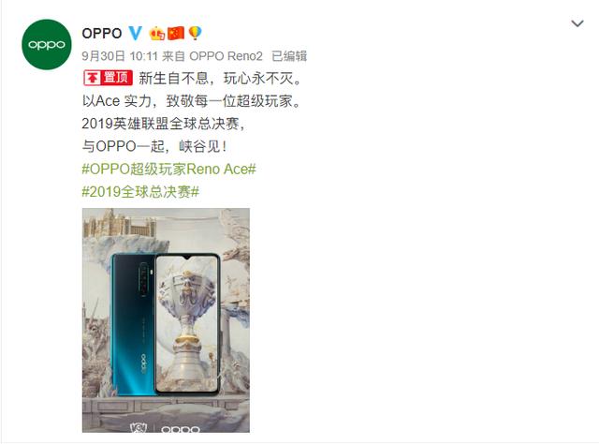Click the OPPO Reno2 source link

coord(226,56)
